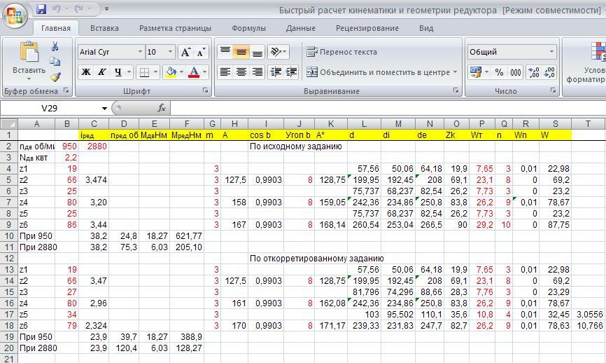Increase indent of cell content
This screenshot has height=363, width=606.
point(292,72)
